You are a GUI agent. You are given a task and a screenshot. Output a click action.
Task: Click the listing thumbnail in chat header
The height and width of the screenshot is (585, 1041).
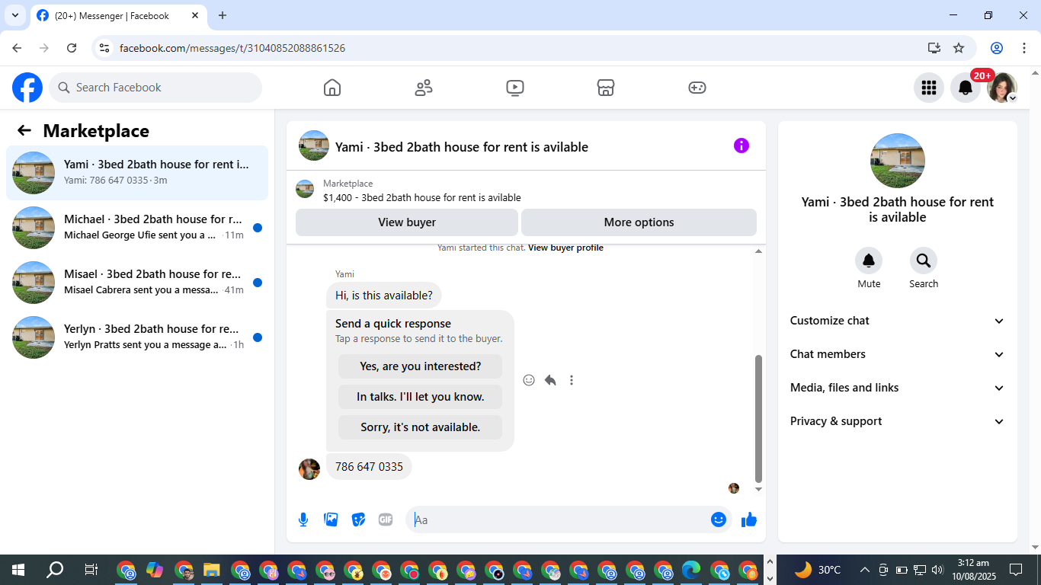point(314,145)
